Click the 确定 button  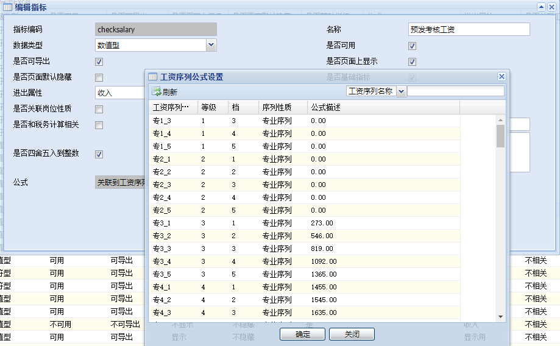pyautogui.click(x=302, y=334)
